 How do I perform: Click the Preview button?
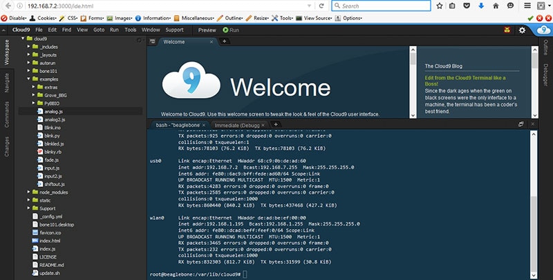pos(207,30)
